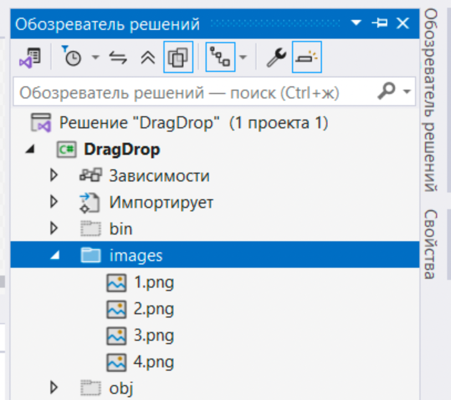The height and width of the screenshot is (400, 451).
Task: Expand the obj folder arrow
Action: point(54,386)
